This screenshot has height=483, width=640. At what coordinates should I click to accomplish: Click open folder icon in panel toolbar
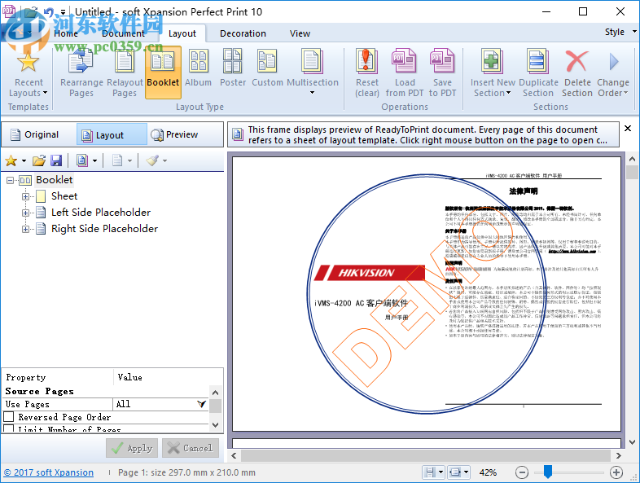point(39,160)
